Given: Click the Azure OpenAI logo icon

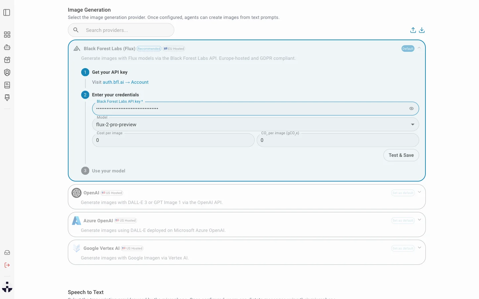Looking at the screenshot, I should (77, 221).
